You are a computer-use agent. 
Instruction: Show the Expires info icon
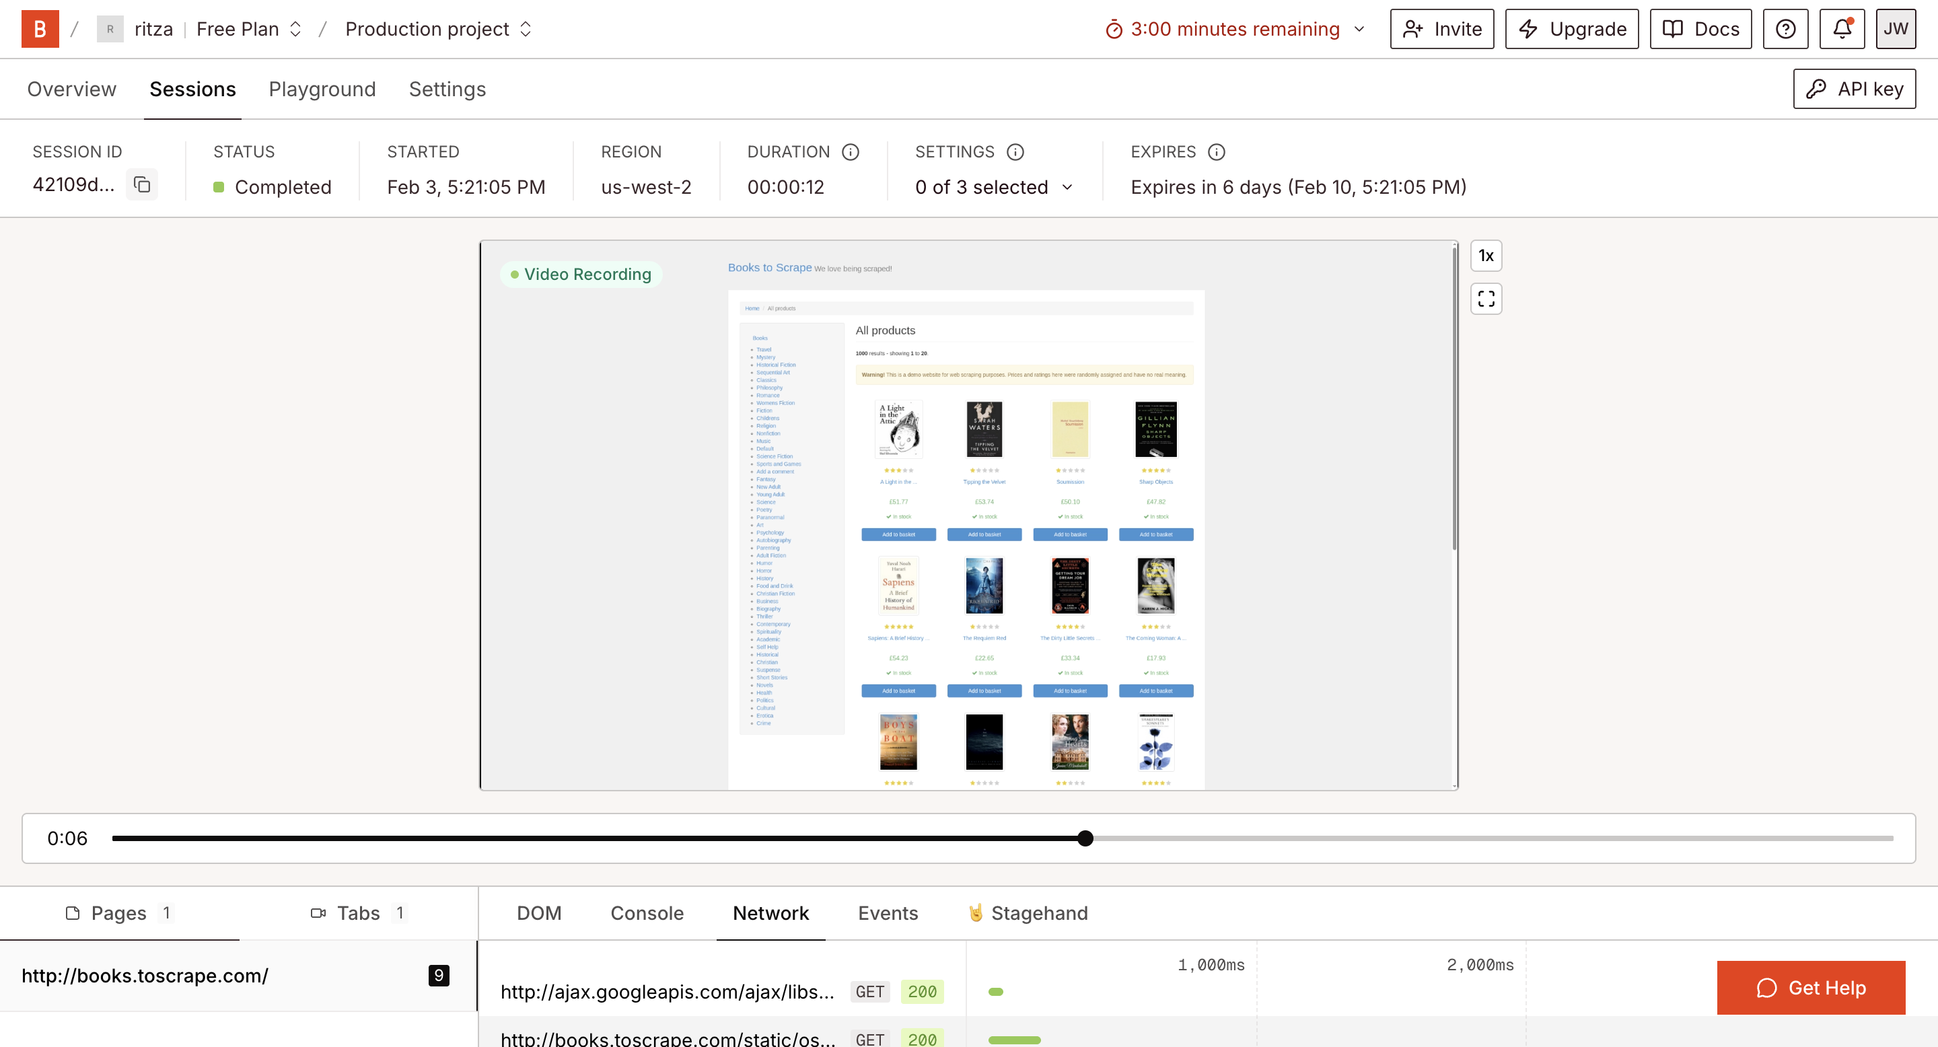pyautogui.click(x=1216, y=152)
